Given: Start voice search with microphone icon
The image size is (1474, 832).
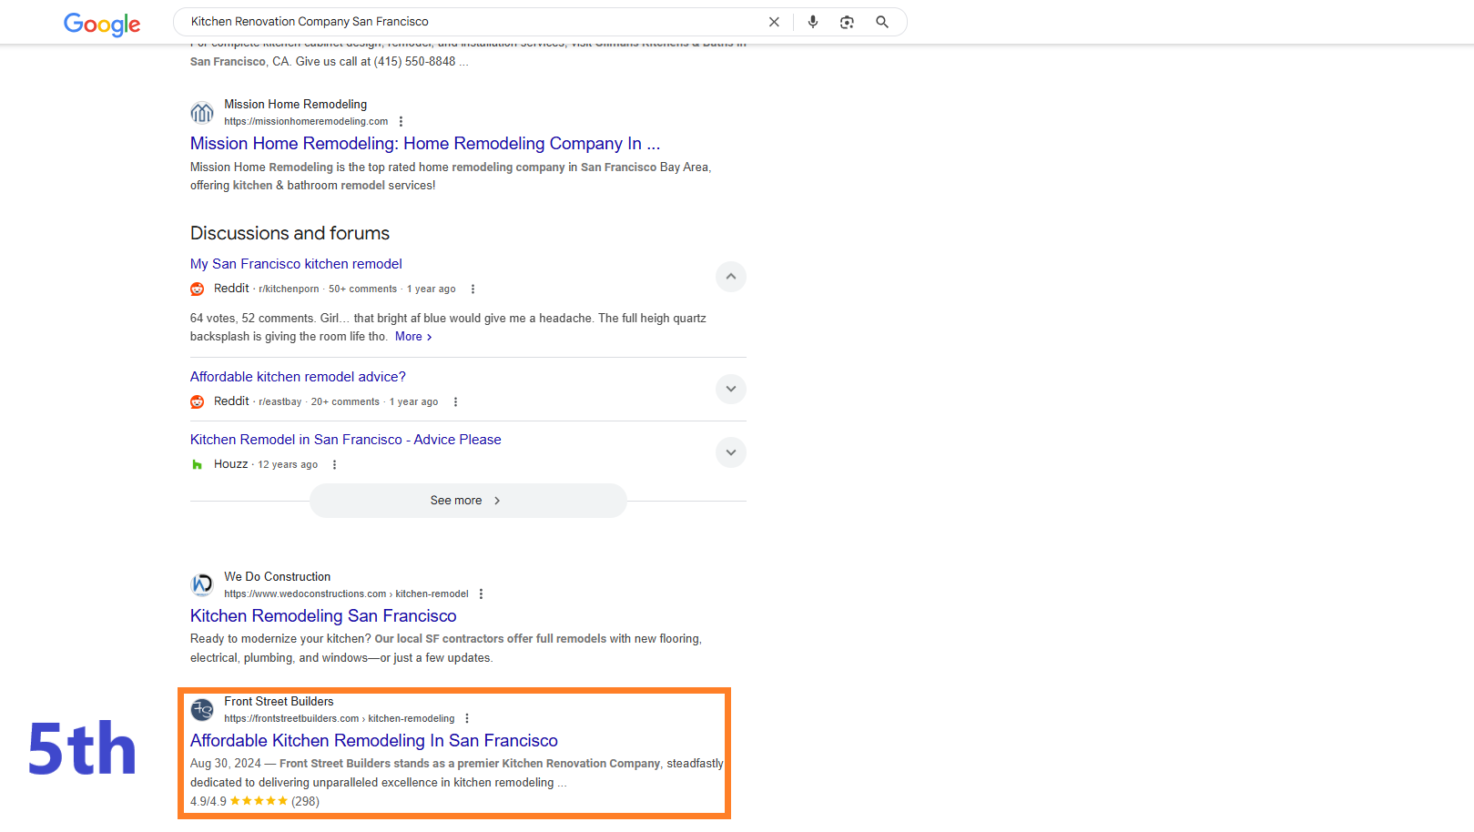Looking at the screenshot, I should pos(813,22).
